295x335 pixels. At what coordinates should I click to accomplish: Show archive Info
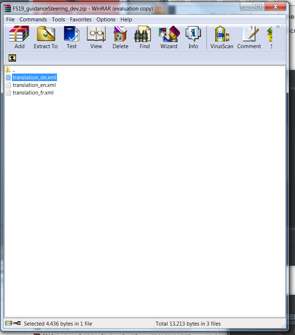(193, 37)
